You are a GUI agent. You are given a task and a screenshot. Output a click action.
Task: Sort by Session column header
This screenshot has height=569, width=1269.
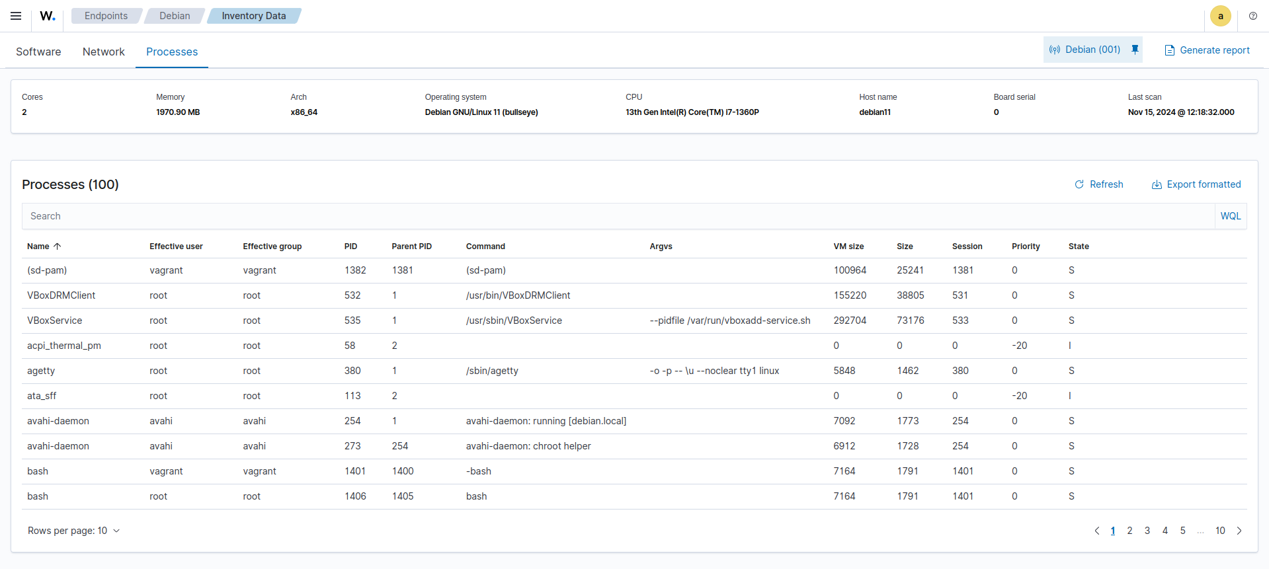point(967,247)
